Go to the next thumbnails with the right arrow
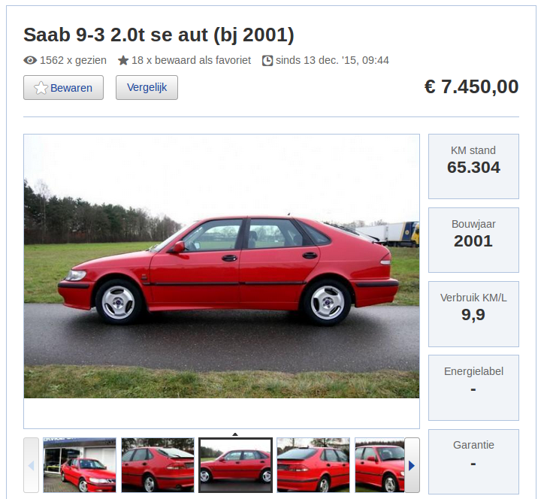 point(412,465)
